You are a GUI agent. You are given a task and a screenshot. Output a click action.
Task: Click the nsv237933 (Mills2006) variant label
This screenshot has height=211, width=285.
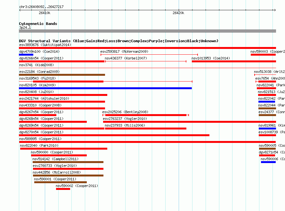pos(125,125)
